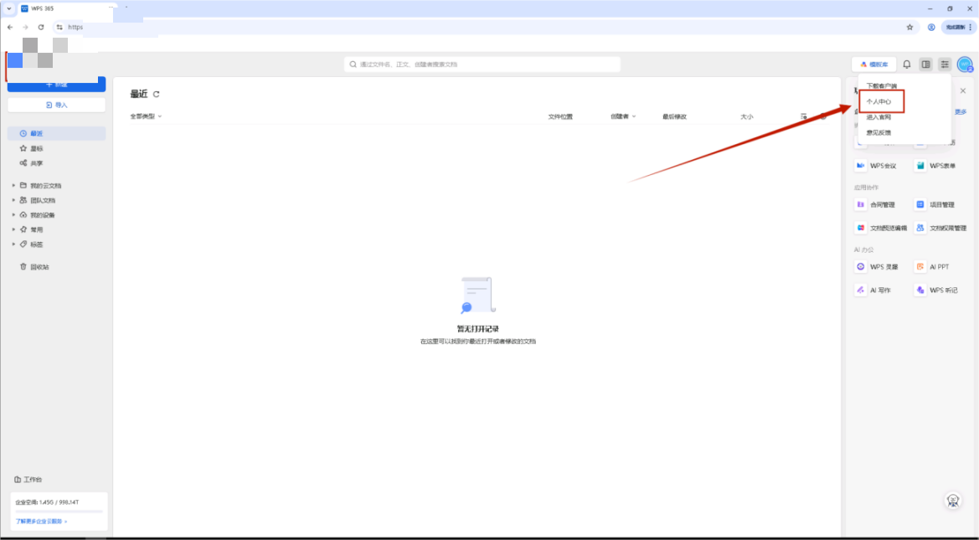Open 工作台 at sidebar bottom
This screenshot has width=979, height=540.
[x=28, y=480]
